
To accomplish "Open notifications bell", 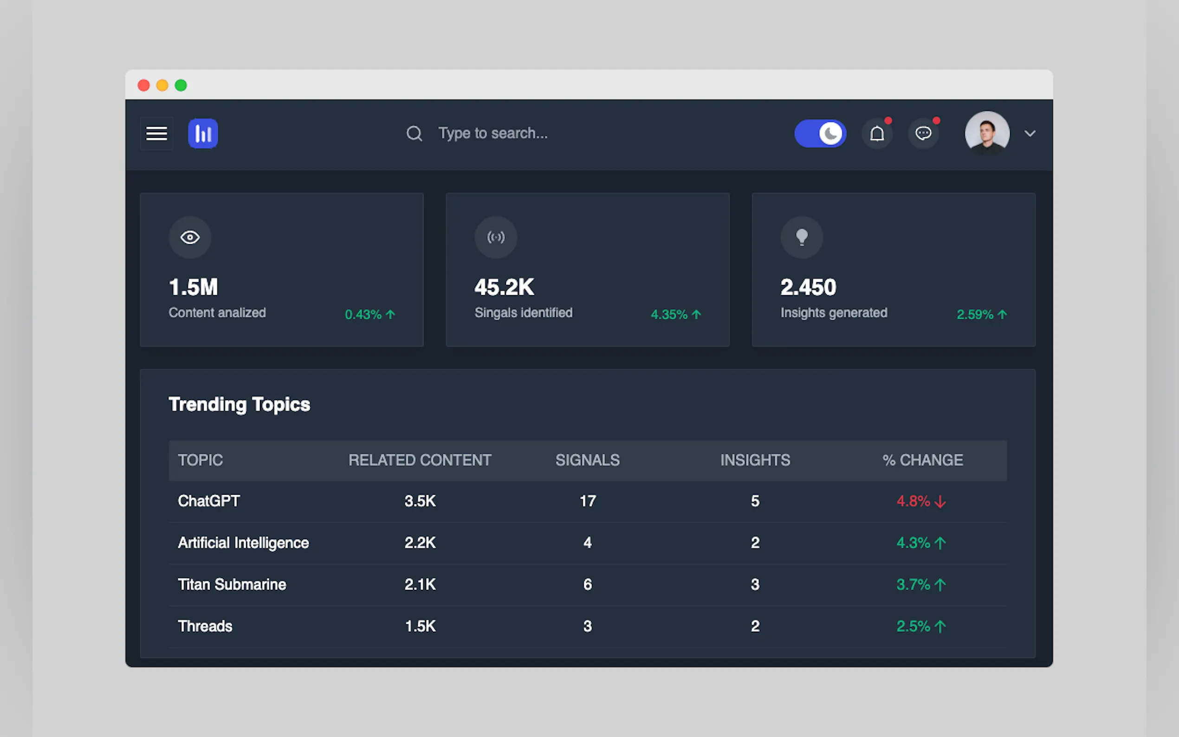I will [877, 133].
